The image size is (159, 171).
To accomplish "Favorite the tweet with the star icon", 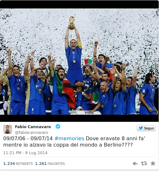I will pyautogui.click(x=153, y=163).
